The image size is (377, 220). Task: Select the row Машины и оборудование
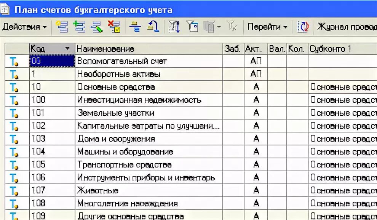[191, 152]
